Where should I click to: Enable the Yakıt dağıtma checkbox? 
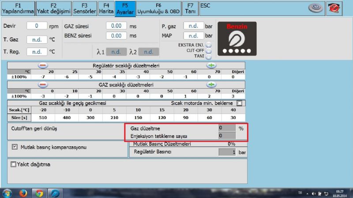(13, 164)
